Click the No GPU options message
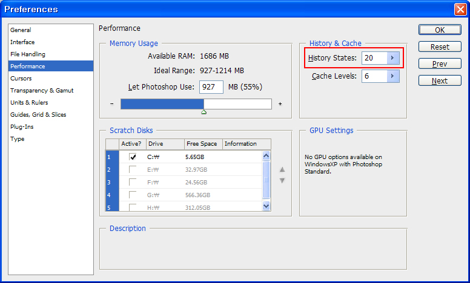This screenshot has height=283, width=470. tap(343, 164)
